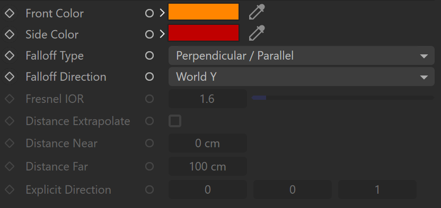This screenshot has height=208, width=441.
Task: Pick Front Color with eyedropper tool
Action: pos(257,12)
